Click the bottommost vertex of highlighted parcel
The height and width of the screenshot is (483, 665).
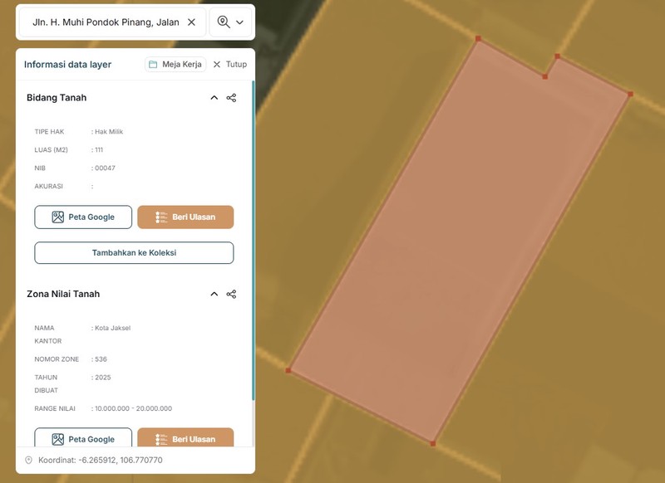tap(432, 444)
